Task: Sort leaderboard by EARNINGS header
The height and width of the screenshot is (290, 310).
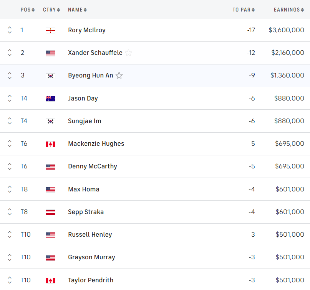Action: point(289,10)
